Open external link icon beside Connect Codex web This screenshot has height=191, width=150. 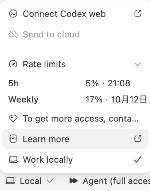coord(138,13)
